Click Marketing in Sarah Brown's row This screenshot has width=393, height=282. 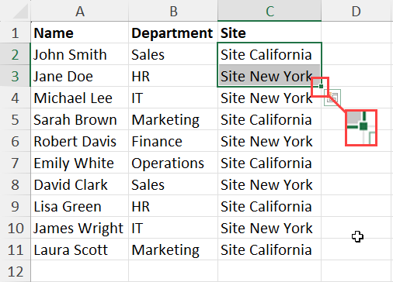click(173, 119)
